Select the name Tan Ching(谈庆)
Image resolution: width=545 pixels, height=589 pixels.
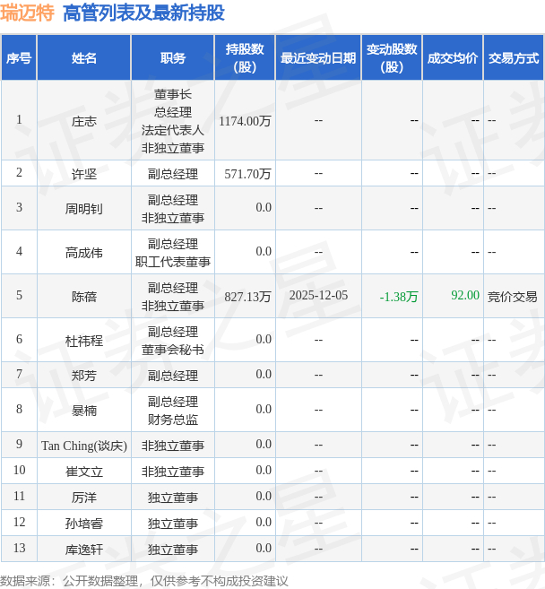click(84, 446)
